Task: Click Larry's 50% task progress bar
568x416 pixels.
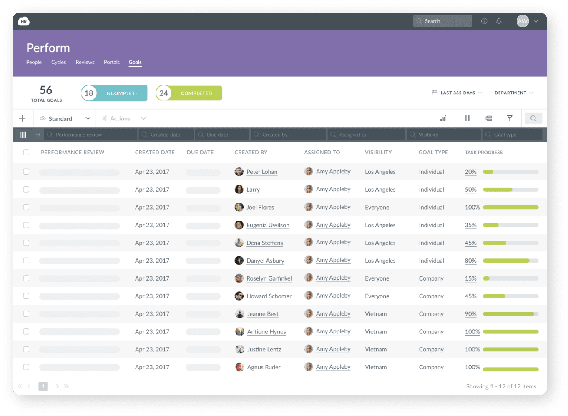Action: point(510,189)
